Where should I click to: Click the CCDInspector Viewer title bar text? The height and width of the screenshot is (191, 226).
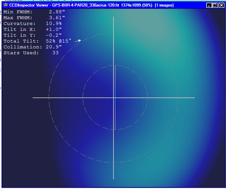(x=91, y=5)
